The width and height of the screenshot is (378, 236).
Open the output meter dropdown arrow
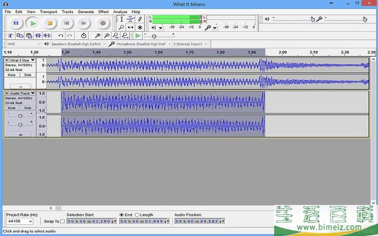(x=161, y=27)
